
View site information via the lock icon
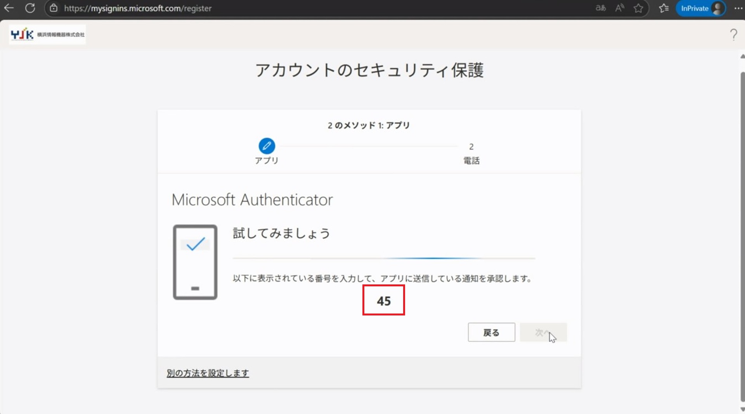tap(54, 8)
